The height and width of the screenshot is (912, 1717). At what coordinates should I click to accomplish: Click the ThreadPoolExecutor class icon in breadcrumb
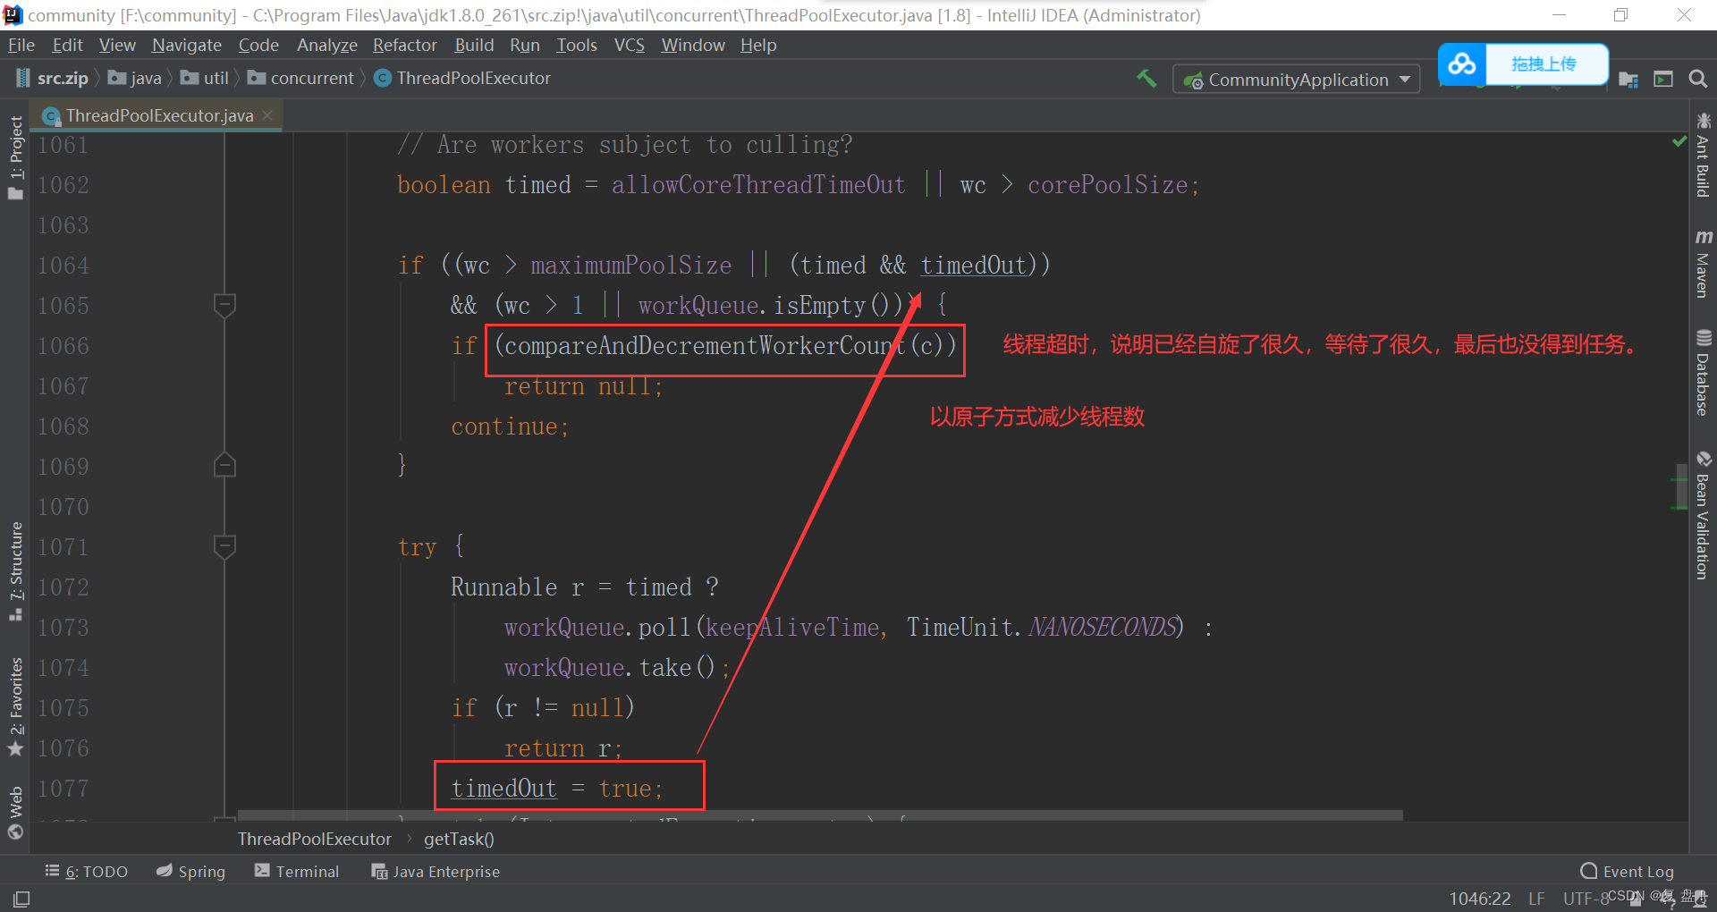coord(383,79)
